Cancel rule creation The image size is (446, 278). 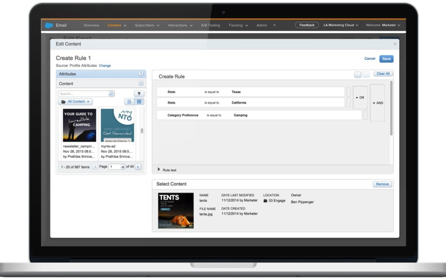(370, 59)
